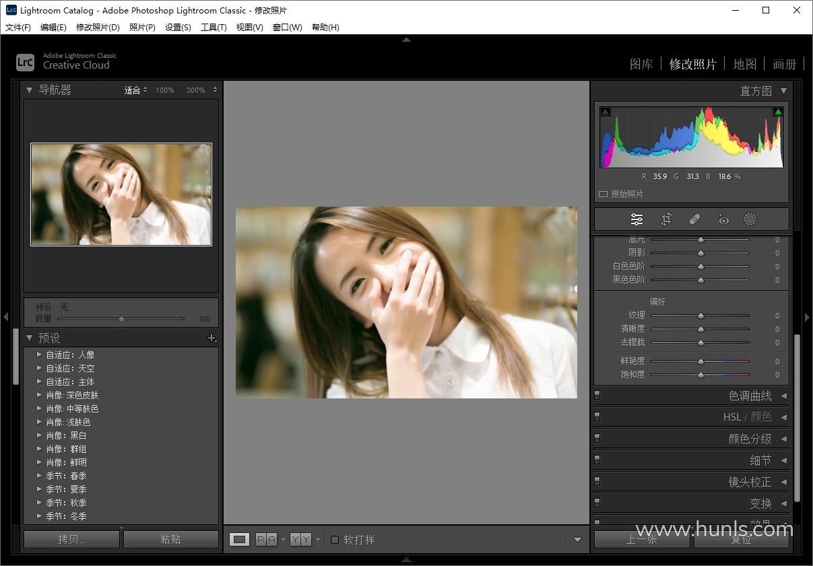Adjust the 清晰度 slider
Image resolution: width=813 pixels, height=566 pixels.
click(701, 329)
